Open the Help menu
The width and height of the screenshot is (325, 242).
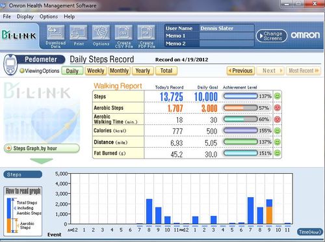click(69, 16)
